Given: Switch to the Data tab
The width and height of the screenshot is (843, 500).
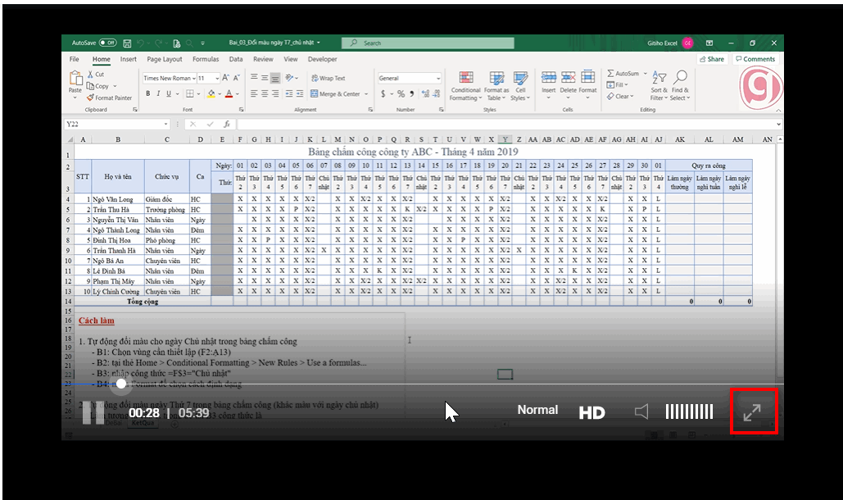Looking at the screenshot, I should pyautogui.click(x=235, y=59).
